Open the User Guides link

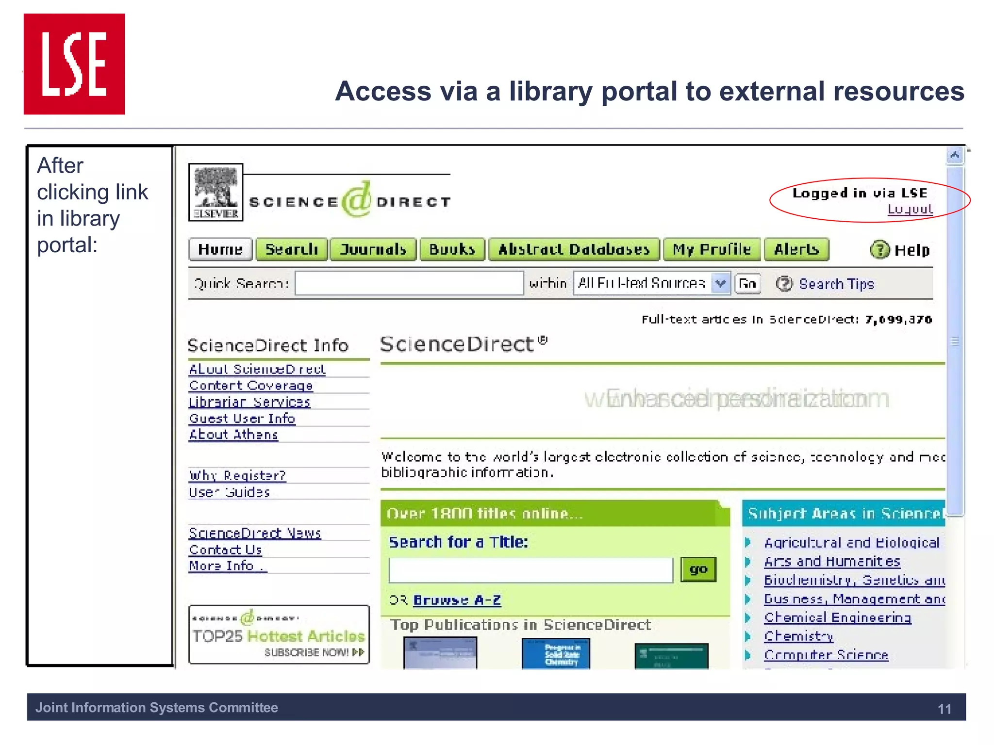coord(229,492)
